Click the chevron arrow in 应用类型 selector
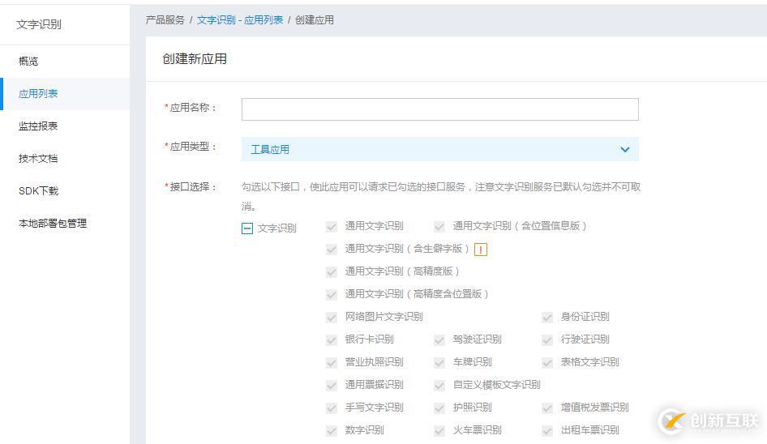The height and width of the screenshot is (444, 767). 624,150
